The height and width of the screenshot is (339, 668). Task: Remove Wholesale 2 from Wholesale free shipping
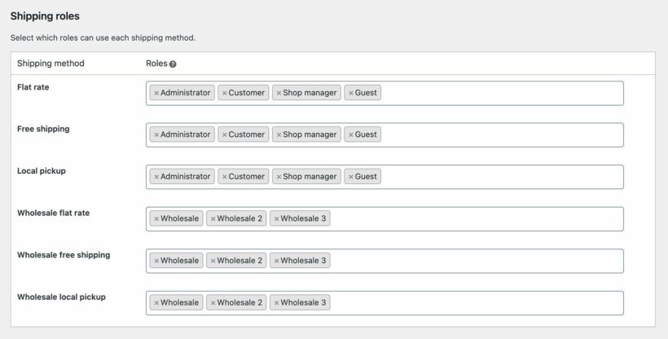[x=213, y=261]
